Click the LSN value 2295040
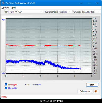 coord(37,85)
